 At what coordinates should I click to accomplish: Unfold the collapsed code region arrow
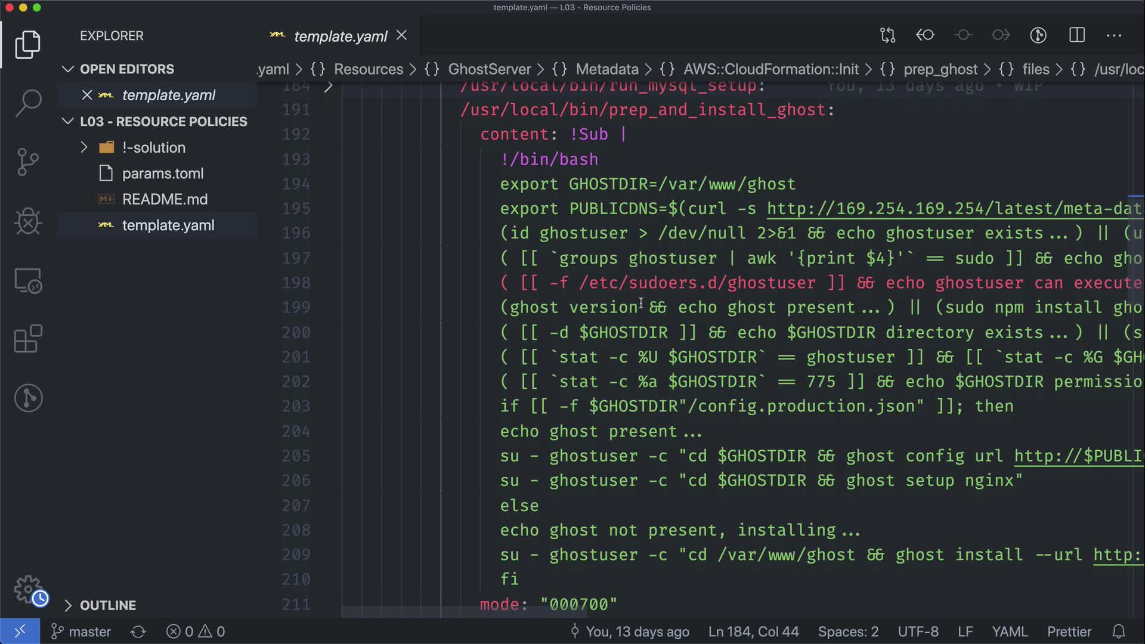click(328, 87)
